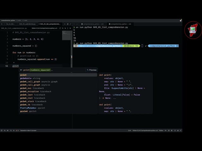Open the comprehensive_python project menu in the title bar
Screen dimensions: 202x151
pos(8,20)
